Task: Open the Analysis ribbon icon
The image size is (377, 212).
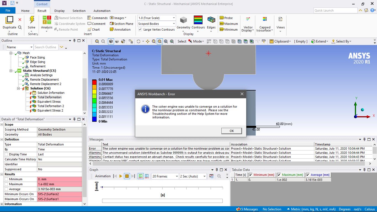Action: [47, 20]
